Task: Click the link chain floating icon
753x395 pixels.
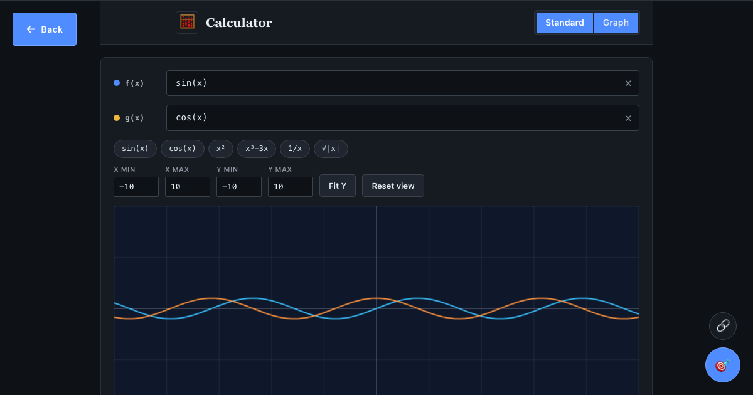Action: [723, 326]
